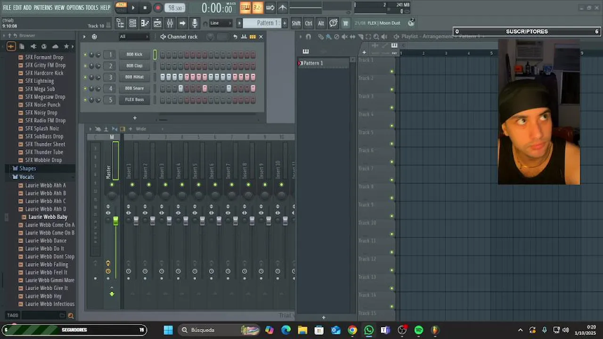Click the 98.500 tempo display
Image resolution: width=603 pixels, height=339 pixels.
tap(175, 8)
